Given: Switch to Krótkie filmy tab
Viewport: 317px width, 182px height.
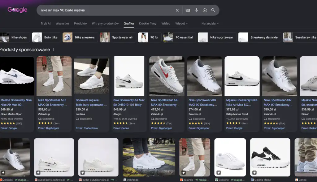Looking at the screenshot, I should click(148, 24).
